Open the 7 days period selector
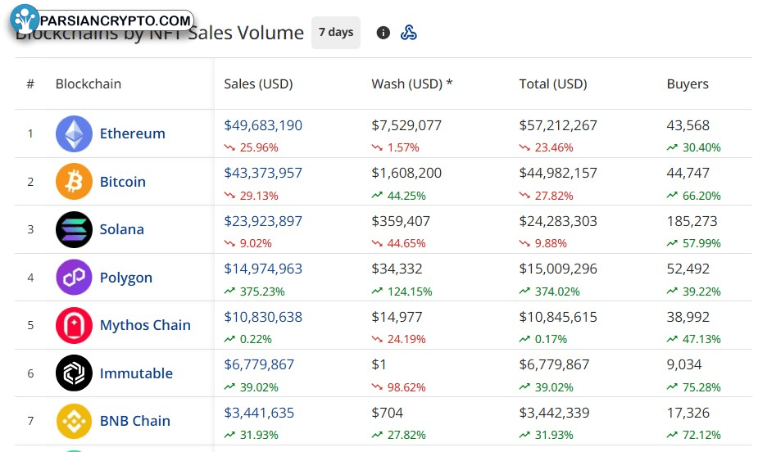758x452 pixels. tap(335, 33)
